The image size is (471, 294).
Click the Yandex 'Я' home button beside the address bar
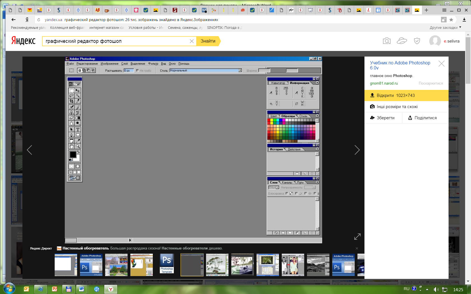[x=27, y=20]
